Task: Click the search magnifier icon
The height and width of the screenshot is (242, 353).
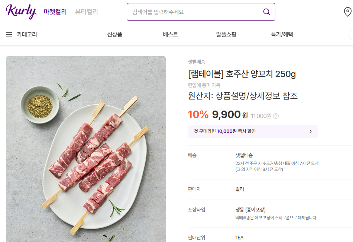Action: click(266, 12)
